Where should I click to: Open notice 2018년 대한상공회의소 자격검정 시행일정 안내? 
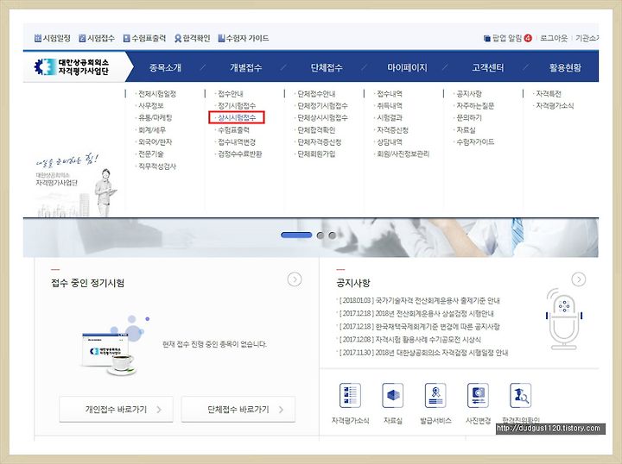pyautogui.click(x=422, y=353)
